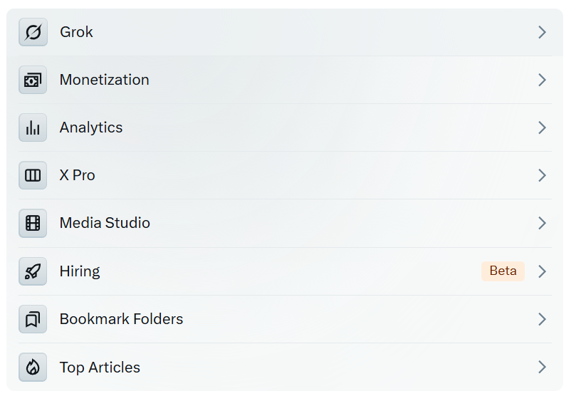571x396 pixels.
Task: Open the Grok menu item label
Action: [x=76, y=32]
